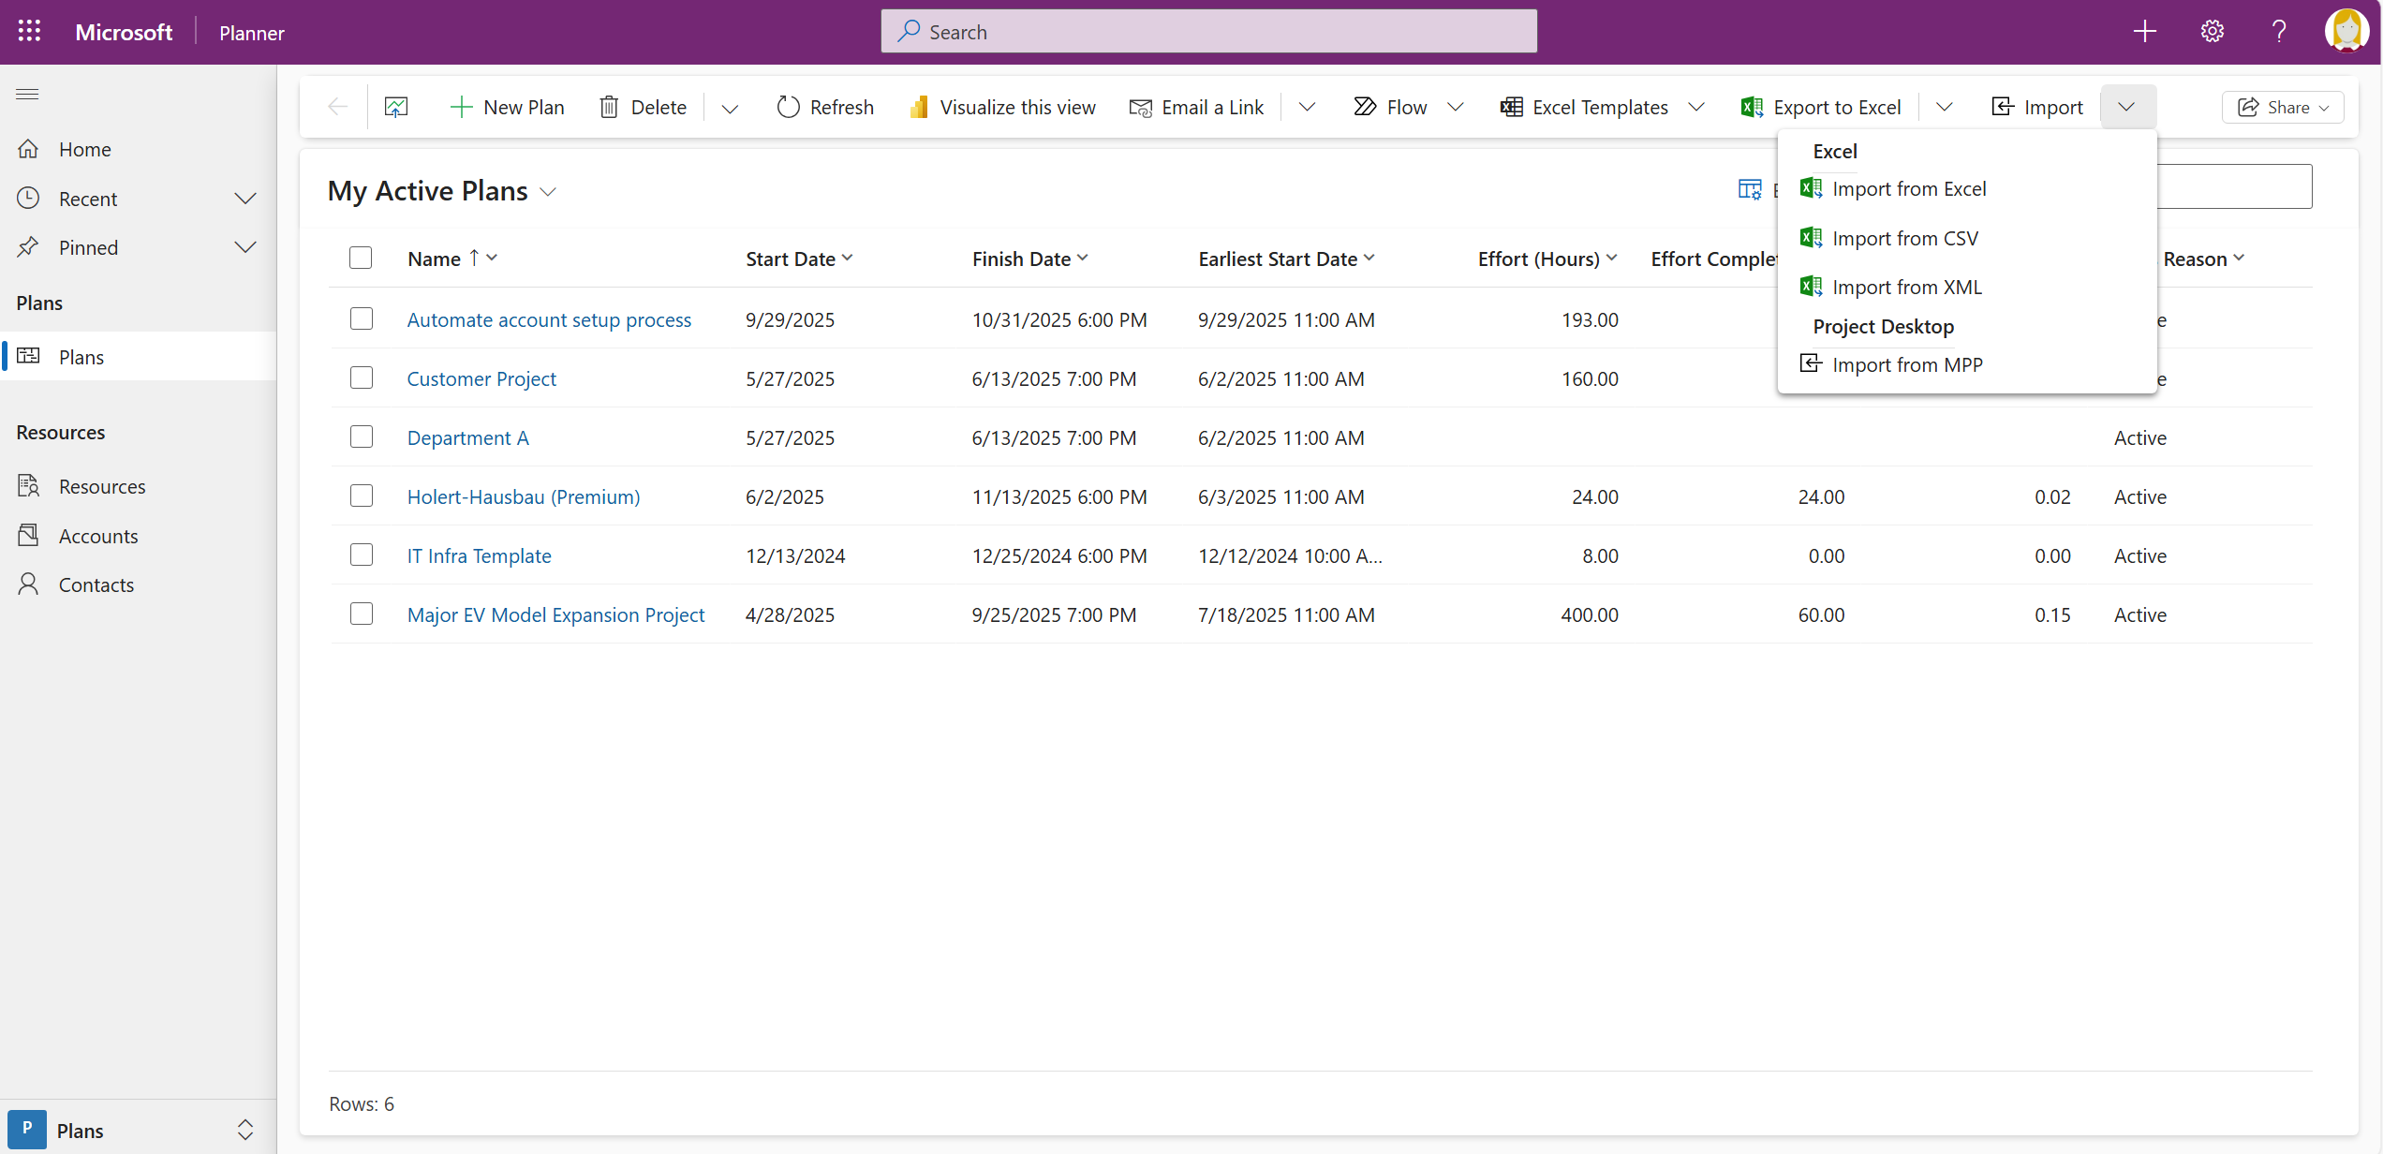Click inside the Search bar

(1208, 31)
